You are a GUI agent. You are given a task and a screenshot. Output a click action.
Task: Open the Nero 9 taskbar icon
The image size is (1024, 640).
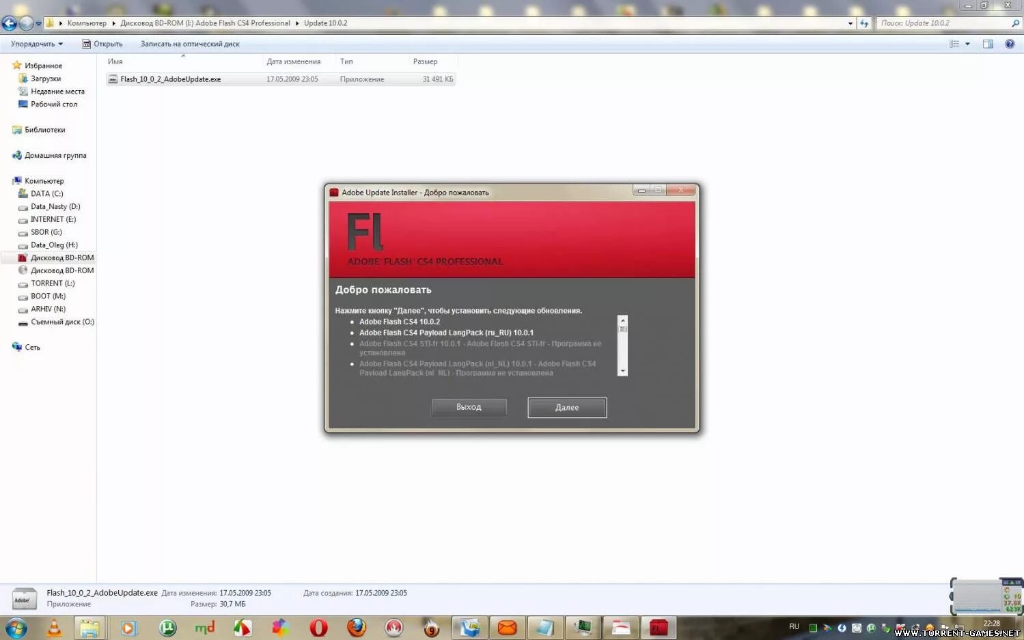coord(432,628)
